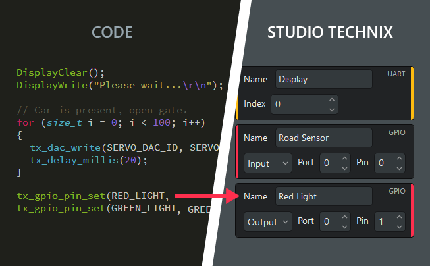Click the Red Light name field
The image size is (430, 266).
(x=324, y=196)
